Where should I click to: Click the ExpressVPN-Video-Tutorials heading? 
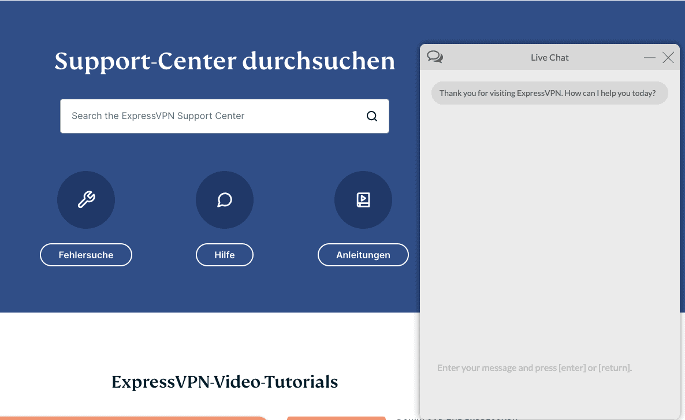pos(225,381)
